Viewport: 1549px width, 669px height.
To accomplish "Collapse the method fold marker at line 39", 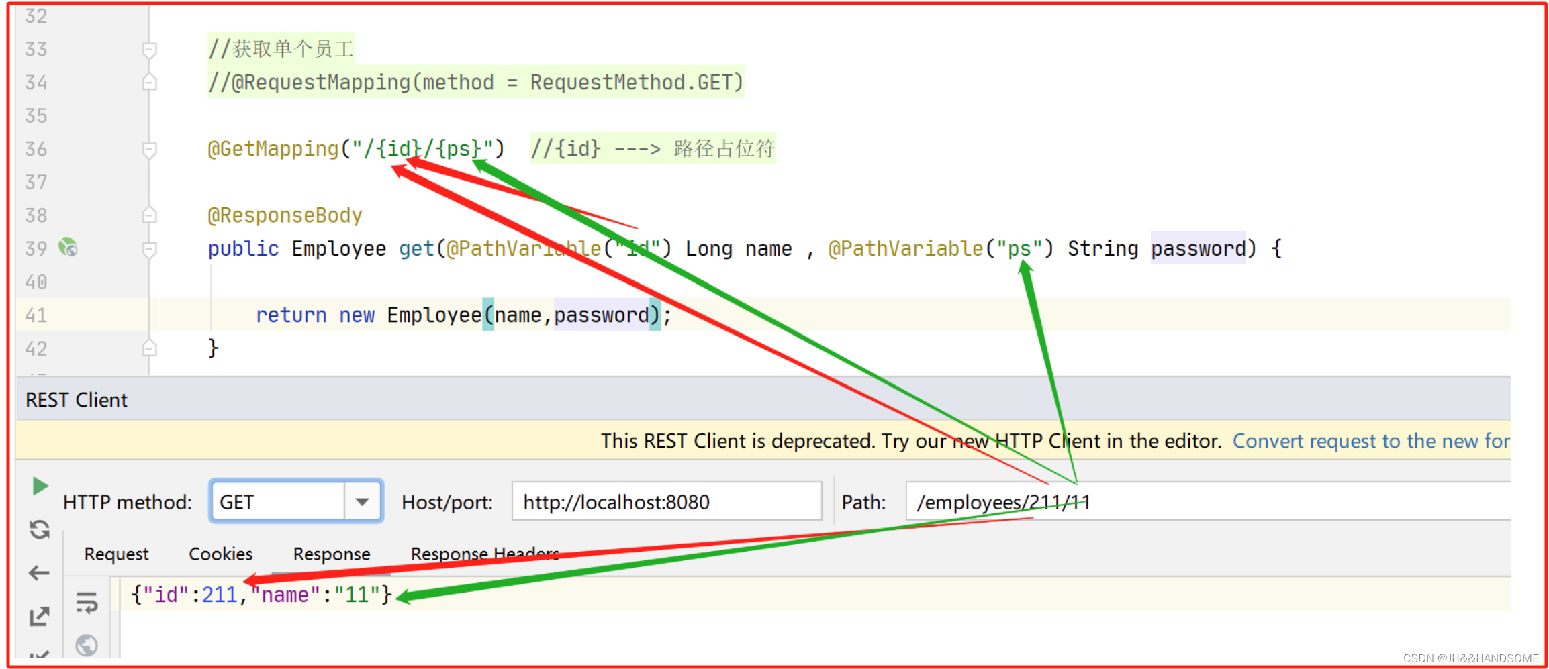I will click(x=150, y=249).
